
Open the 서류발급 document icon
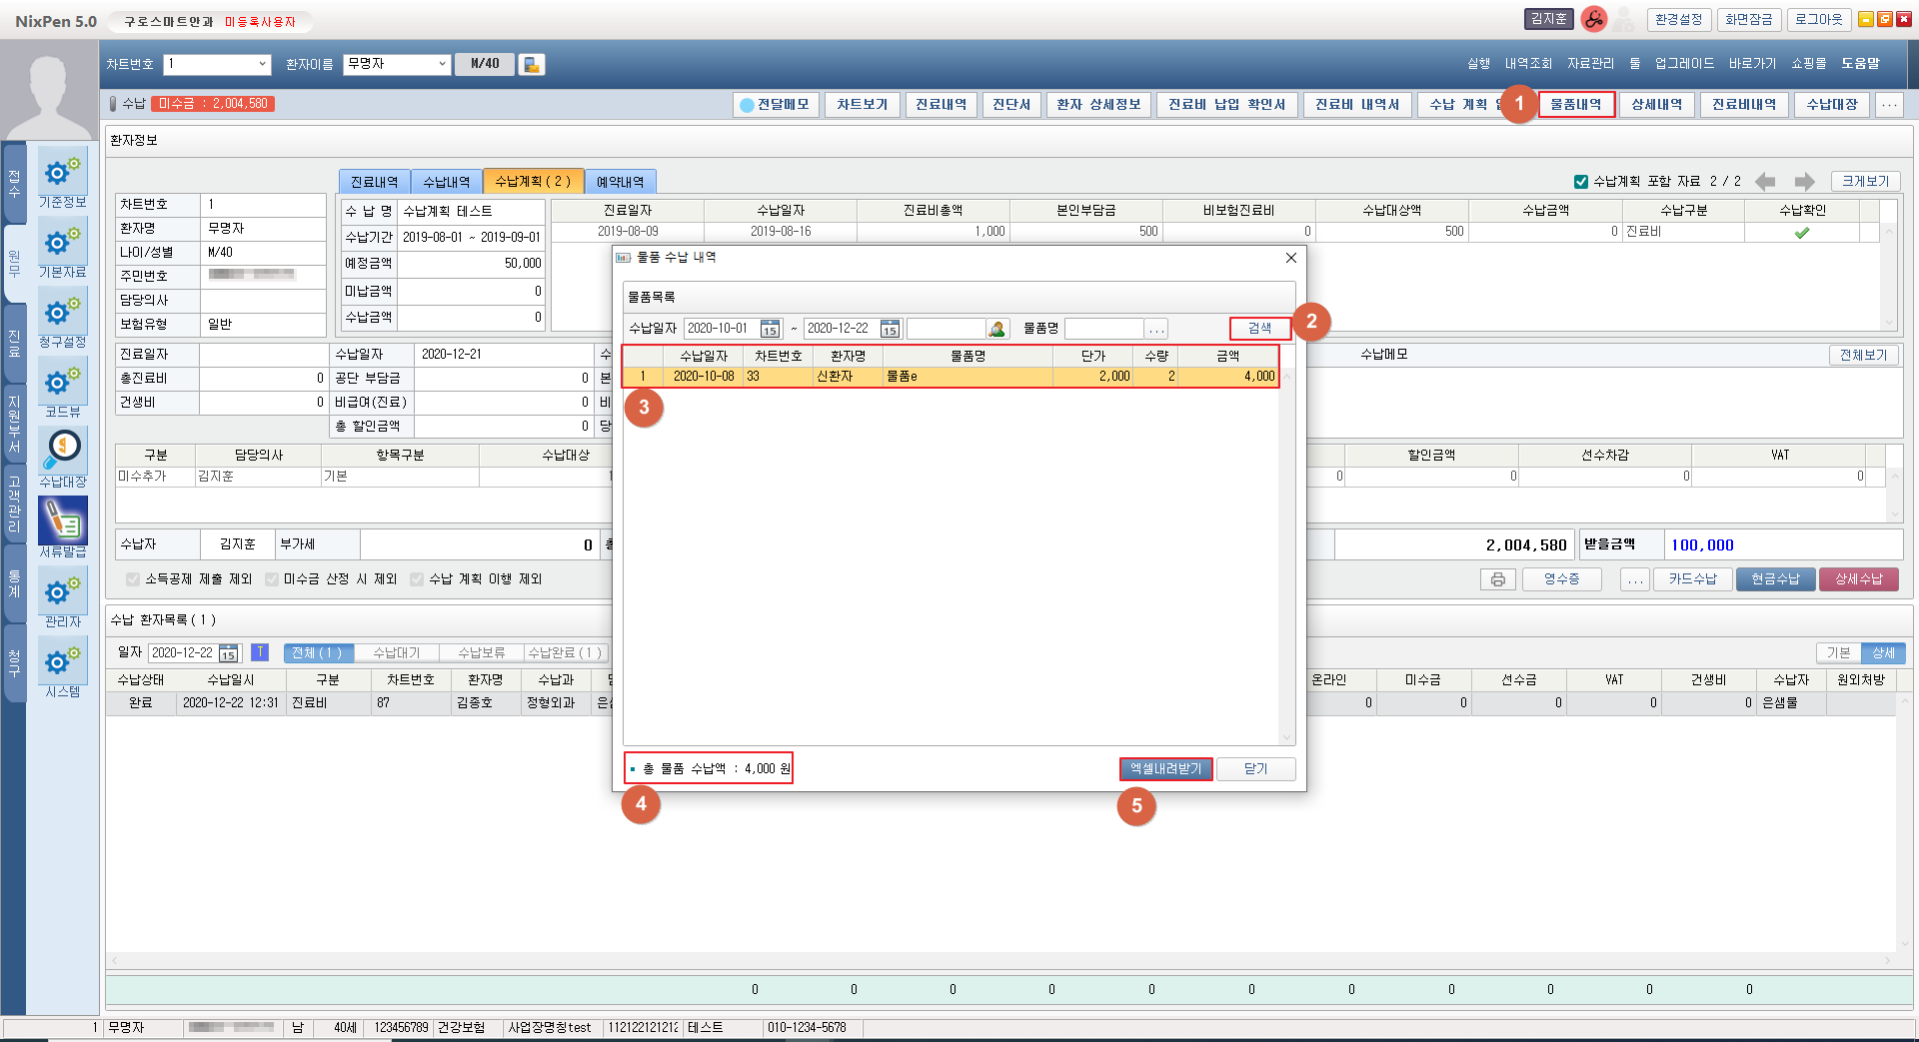click(62, 521)
